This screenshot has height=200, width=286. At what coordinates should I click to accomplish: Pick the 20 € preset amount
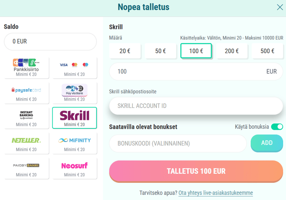(x=125, y=51)
